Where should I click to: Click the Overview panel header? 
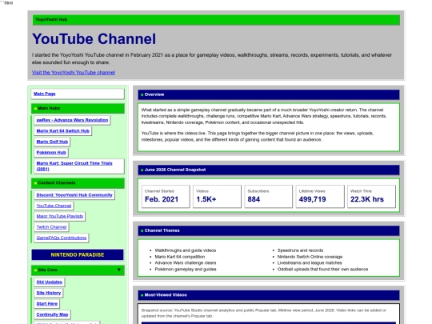(268, 94)
